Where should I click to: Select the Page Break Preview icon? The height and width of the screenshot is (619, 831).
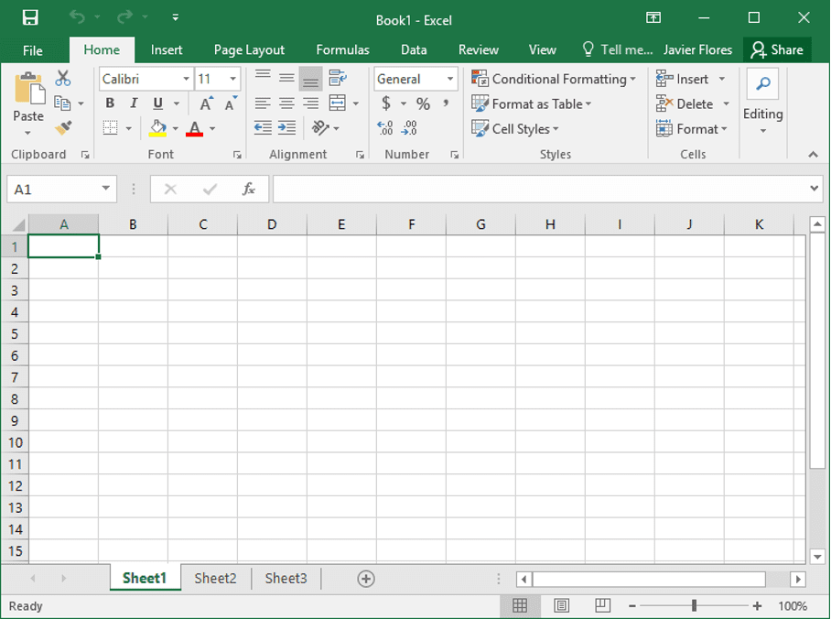tap(602, 605)
